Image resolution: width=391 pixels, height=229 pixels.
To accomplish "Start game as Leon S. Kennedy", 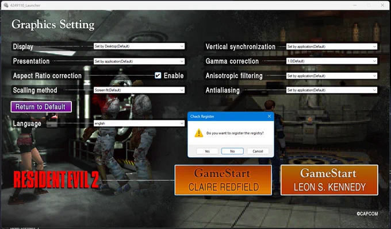I will pos(329,180).
